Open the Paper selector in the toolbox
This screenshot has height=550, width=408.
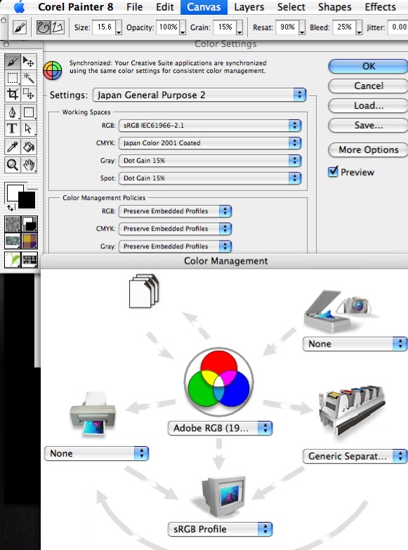(13, 224)
